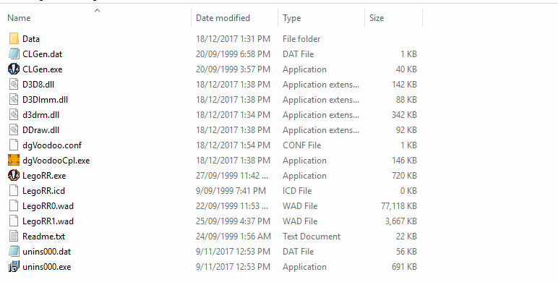Screen dimensions: 558x285
Task: Toggle the sort arrow above Name
Action: point(97,11)
